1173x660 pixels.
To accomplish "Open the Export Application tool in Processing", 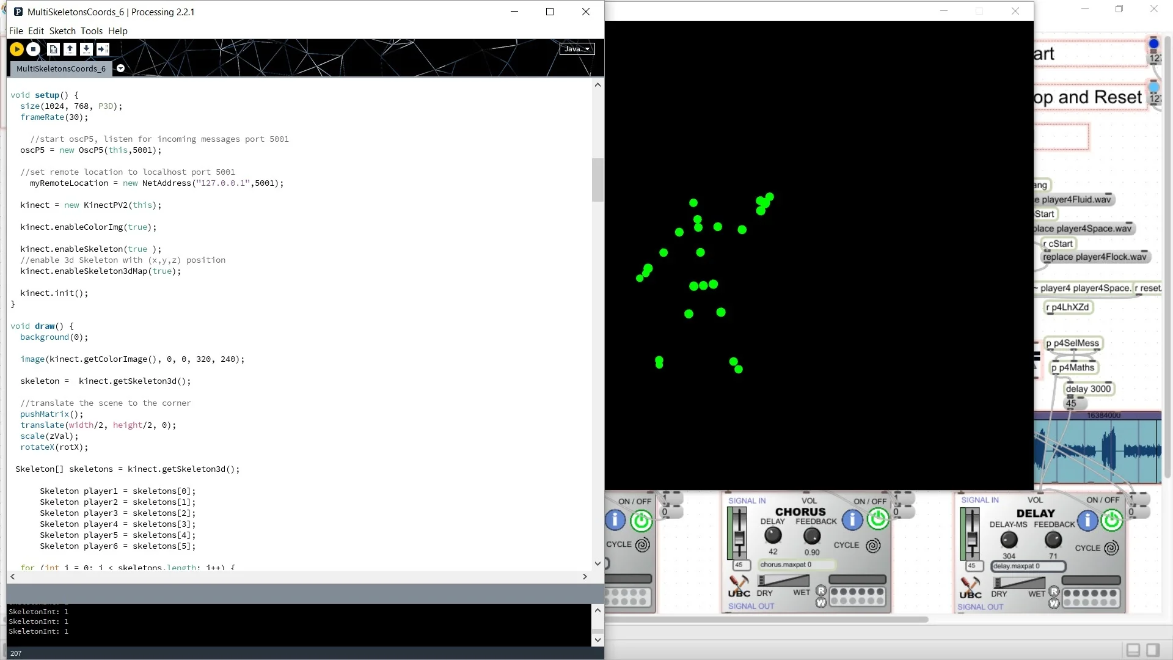I will 103,49.
